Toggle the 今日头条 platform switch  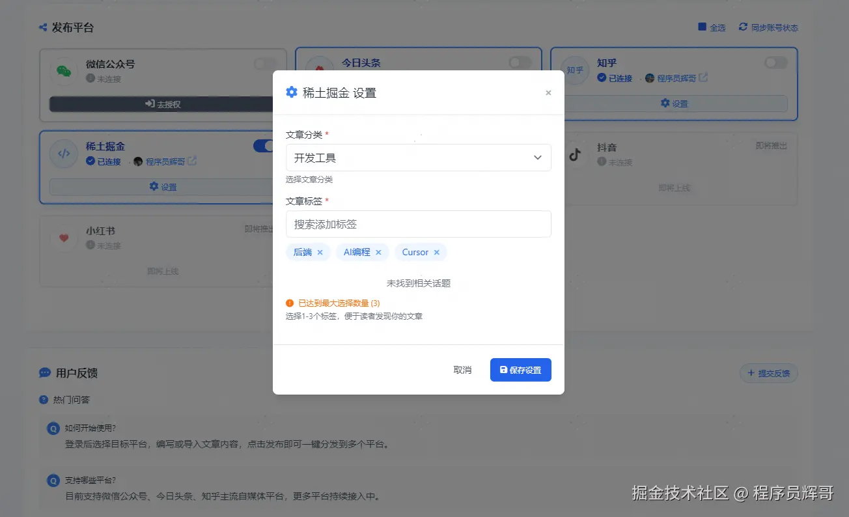pyautogui.click(x=520, y=63)
